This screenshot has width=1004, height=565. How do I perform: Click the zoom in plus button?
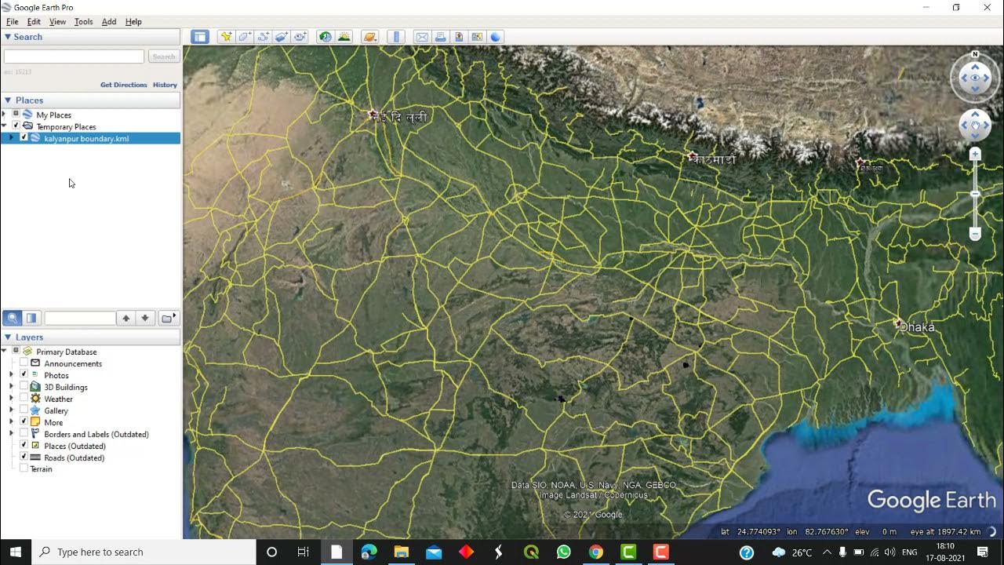pos(975,154)
